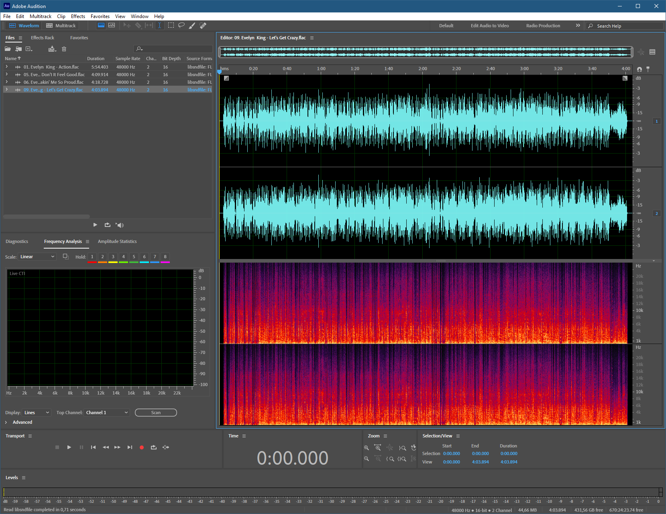Click Zoom In Time icon
Viewport: 666px width, 514px height.
click(378, 448)
